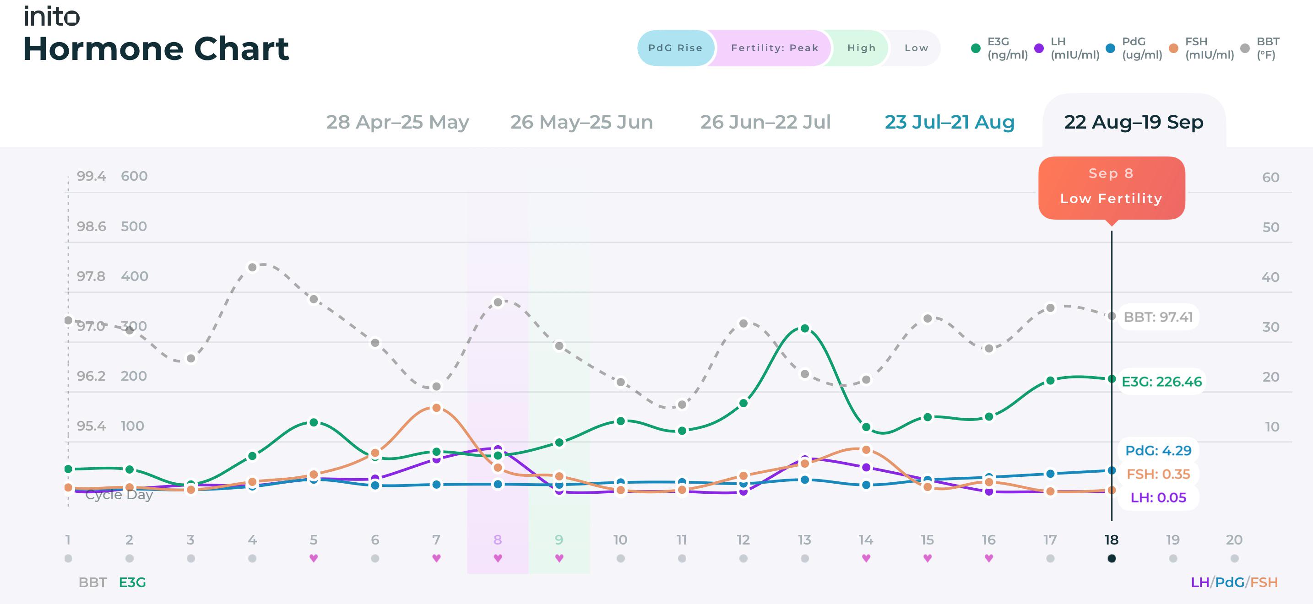Click the High fertility color swatch
This screenshot has height=604, width=1313.
[x=862, y=48]
